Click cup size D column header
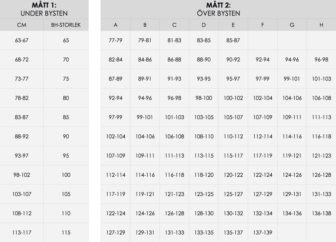The image size is (336, 242). click(204, 25)
